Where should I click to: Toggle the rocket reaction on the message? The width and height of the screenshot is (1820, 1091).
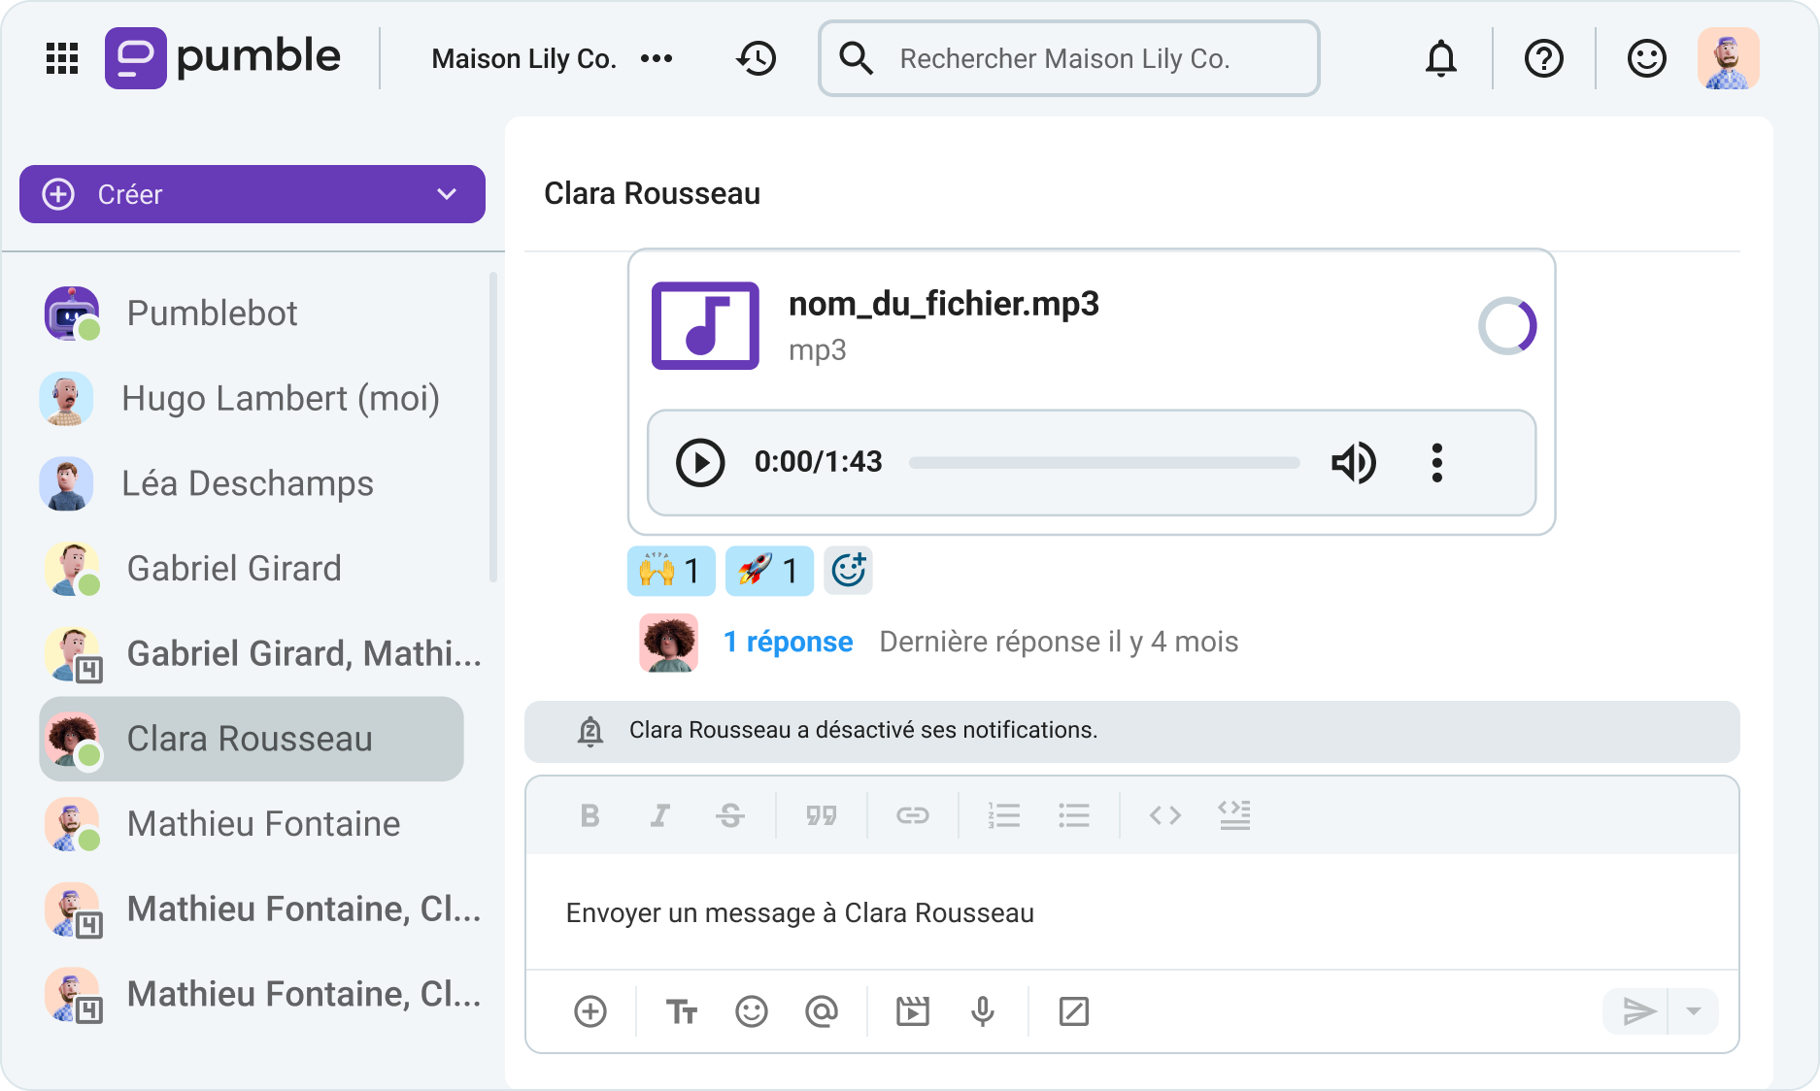pos(769,571)
